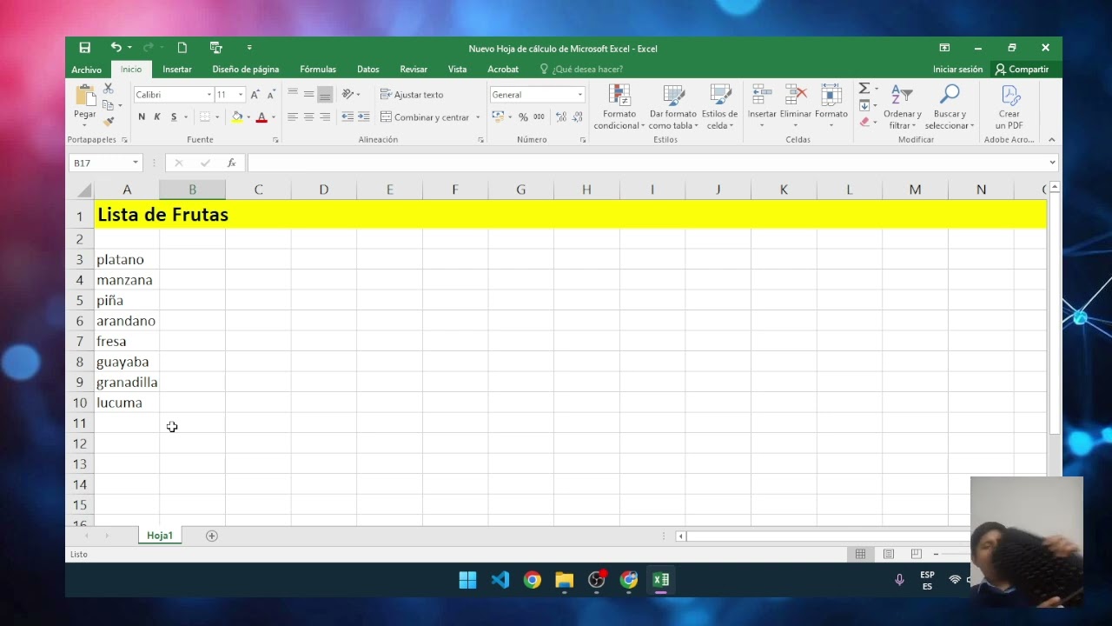Open Combinar y centrar dropdown arrow
1112x626 pixels.
click(477, 117)
